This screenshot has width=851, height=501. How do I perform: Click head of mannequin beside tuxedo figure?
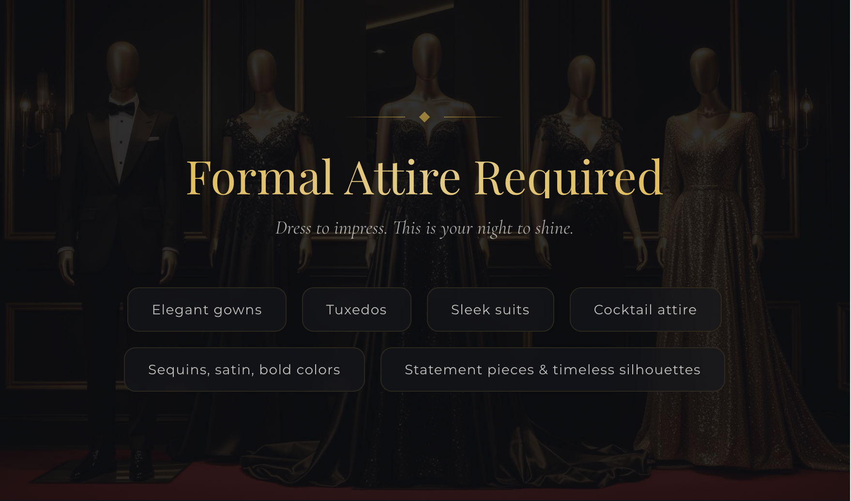point(261,73)
